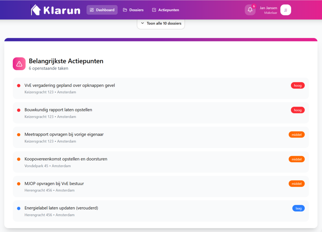Click the 'hoog' badge on VvE vergadering
Viewport: 322px width, 232px height.
coord(297,85)
